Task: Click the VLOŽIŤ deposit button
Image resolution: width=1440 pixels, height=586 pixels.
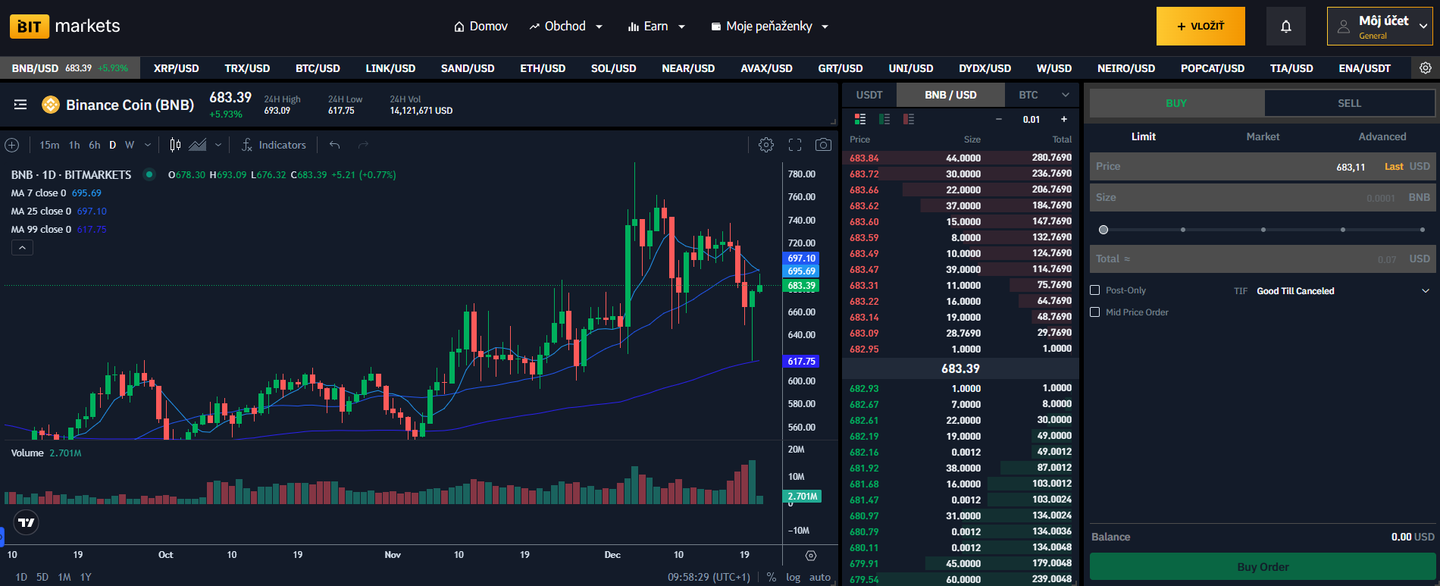Action: click(x=1201, y=27)
